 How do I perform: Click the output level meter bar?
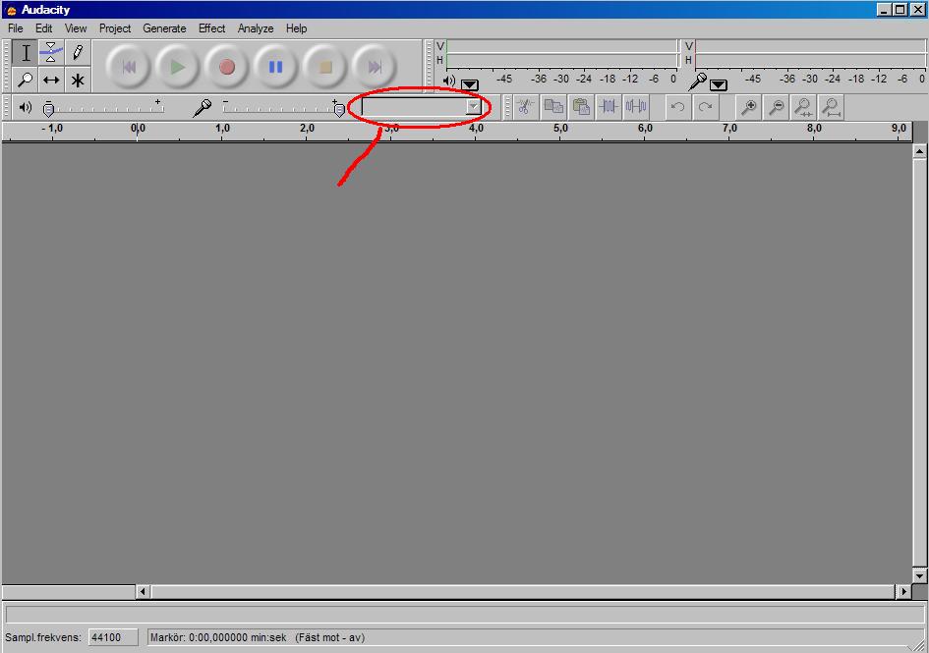click(561, 53)
